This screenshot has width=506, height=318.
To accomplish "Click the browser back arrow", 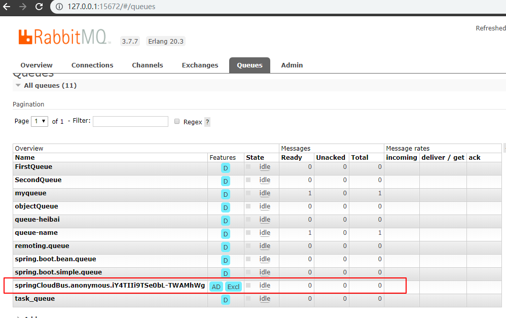I will 7,7.
